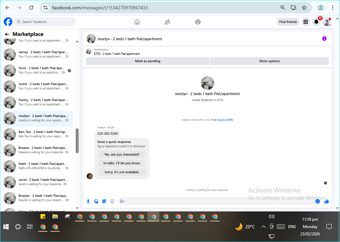Open Ben-Ten conversation
Screen dimensions: 340x242
point(38,134)
